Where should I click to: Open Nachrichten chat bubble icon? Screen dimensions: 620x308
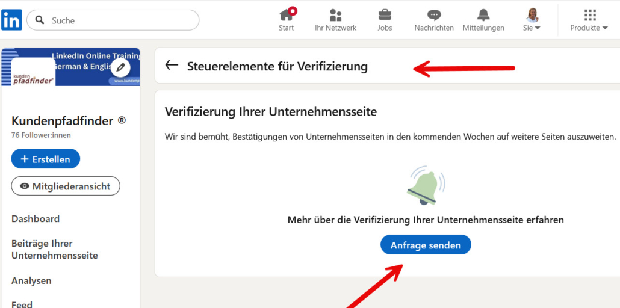coord(433,15)
